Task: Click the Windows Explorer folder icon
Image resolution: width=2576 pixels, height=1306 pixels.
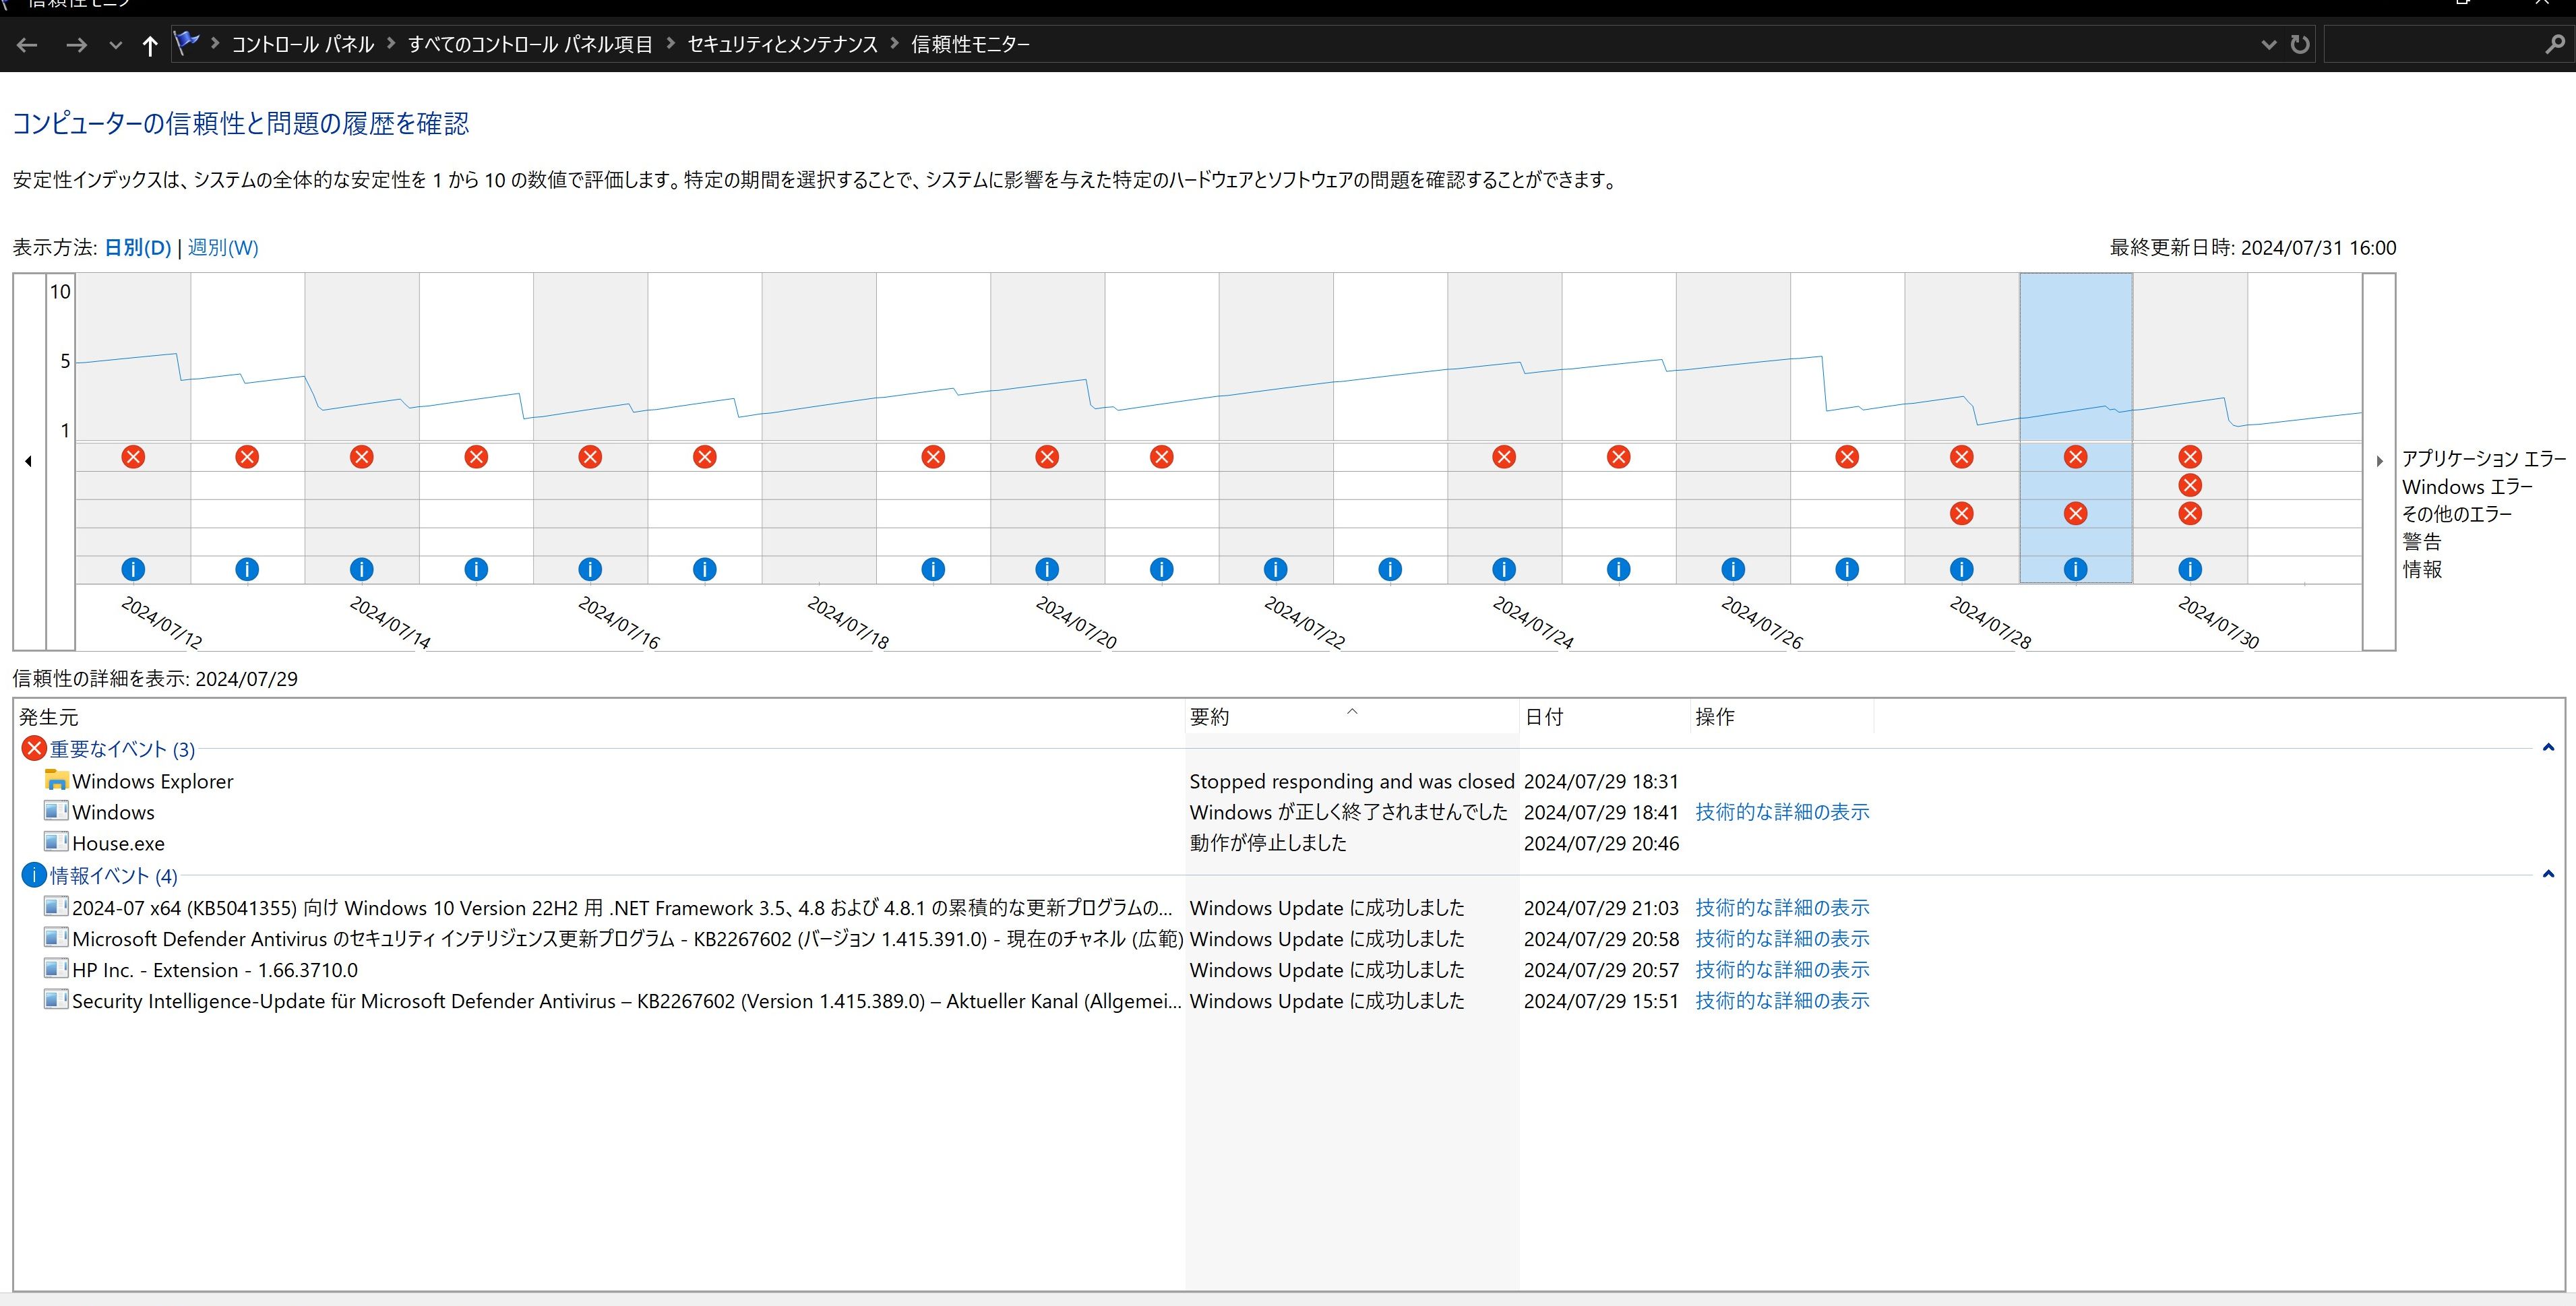Action: [56, 780]
